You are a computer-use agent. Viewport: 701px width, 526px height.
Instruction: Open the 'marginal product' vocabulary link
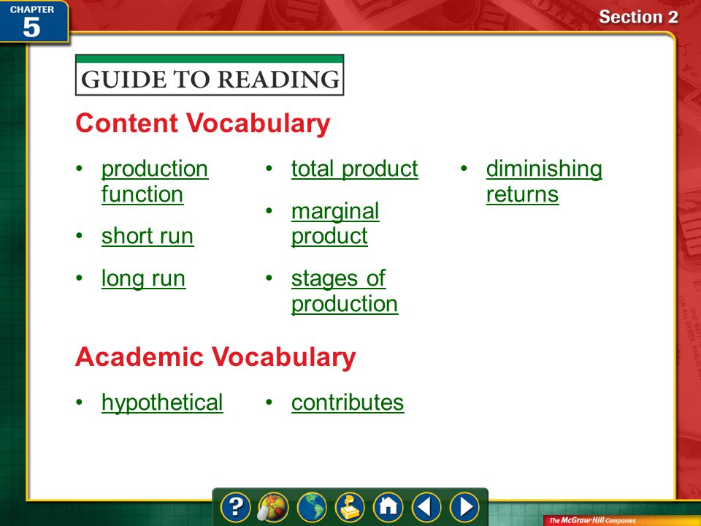coord(335,224)
